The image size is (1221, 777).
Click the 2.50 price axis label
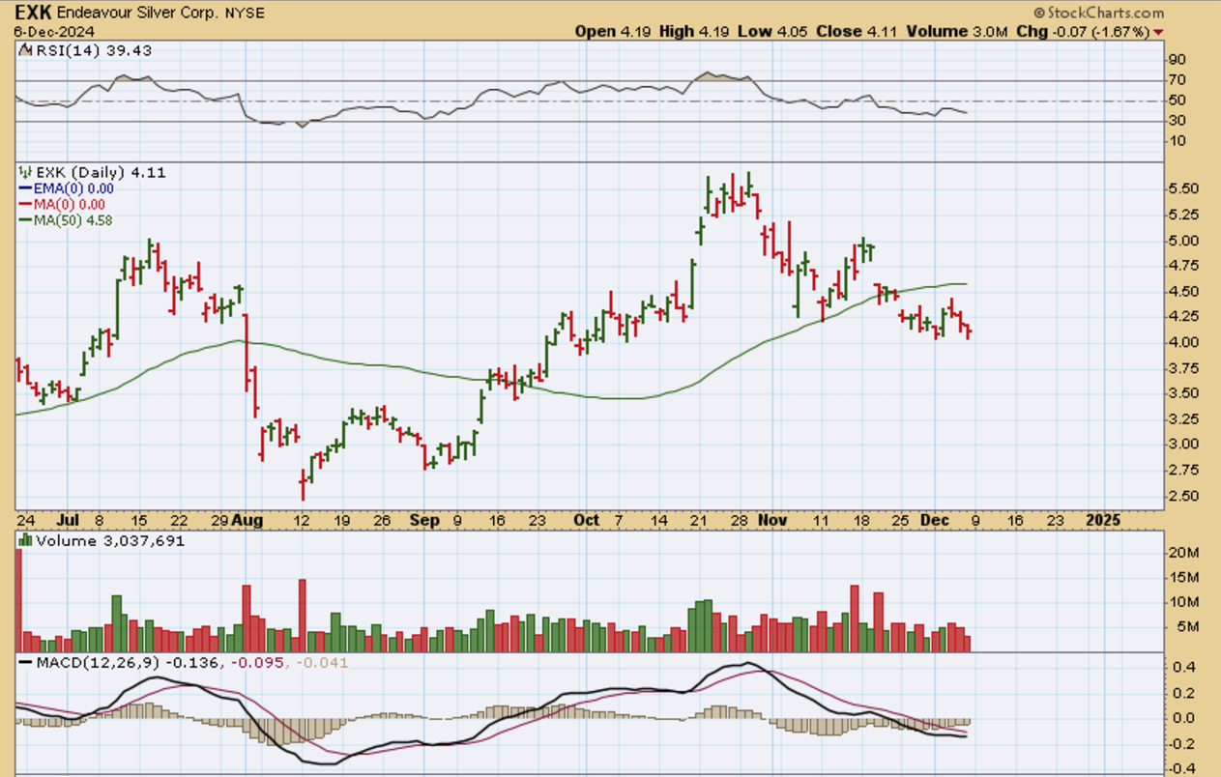click(1183, 496)
